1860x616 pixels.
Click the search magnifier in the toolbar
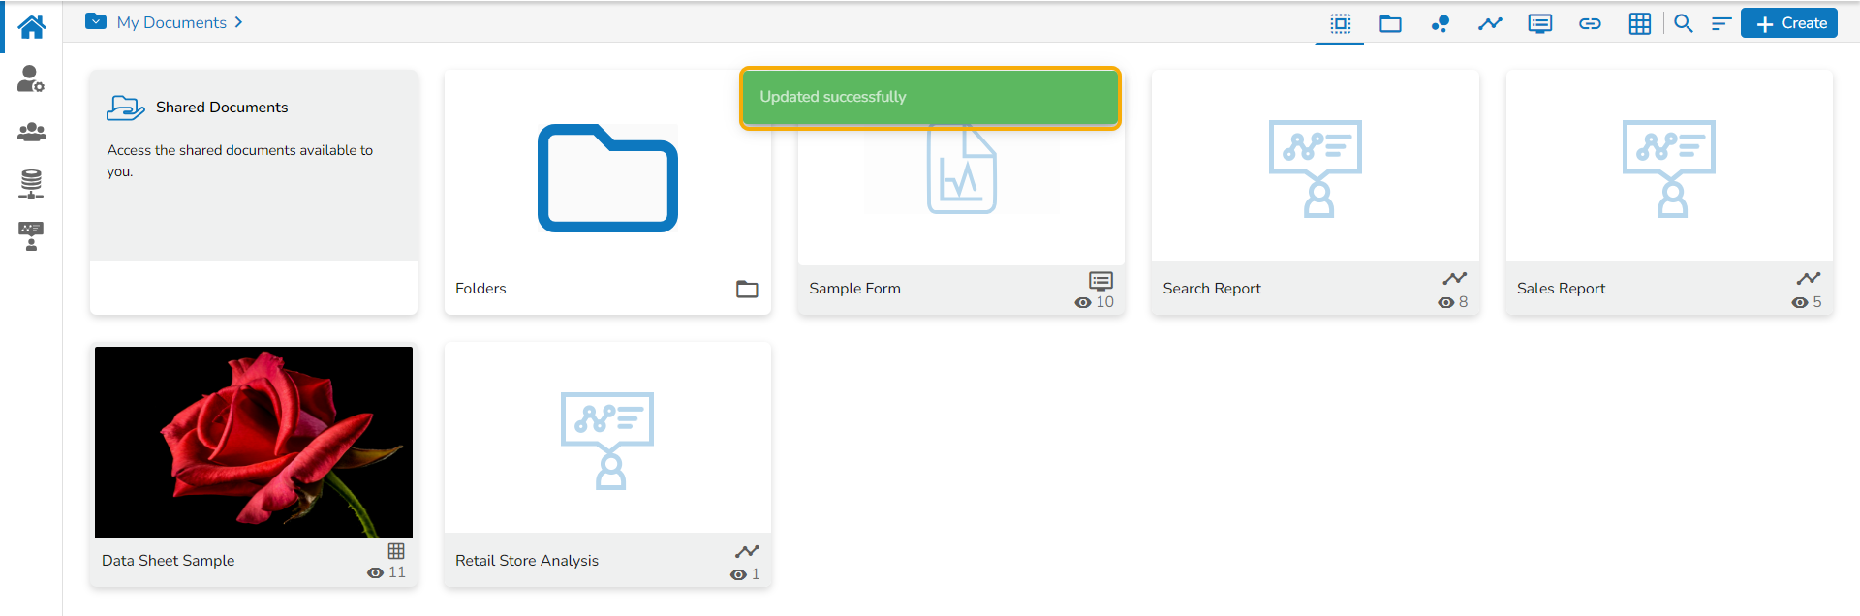point(1684,23)
